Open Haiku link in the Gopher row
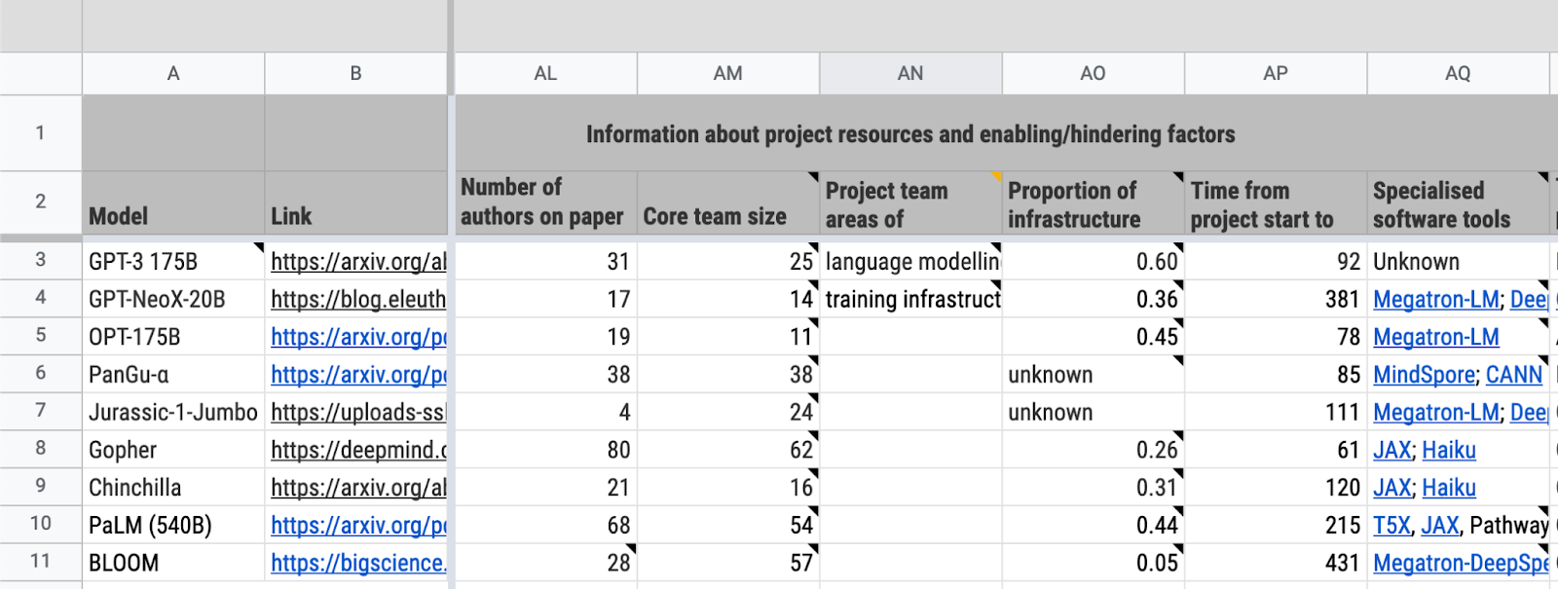This screenshot has width=1558, height=589. click(x=1449, y=450)
